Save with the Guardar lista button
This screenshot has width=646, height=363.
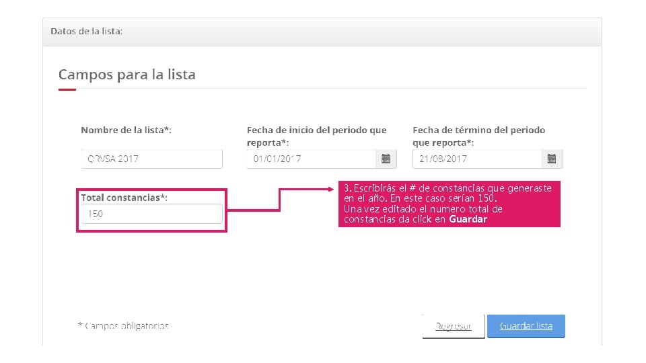[526, 326]
